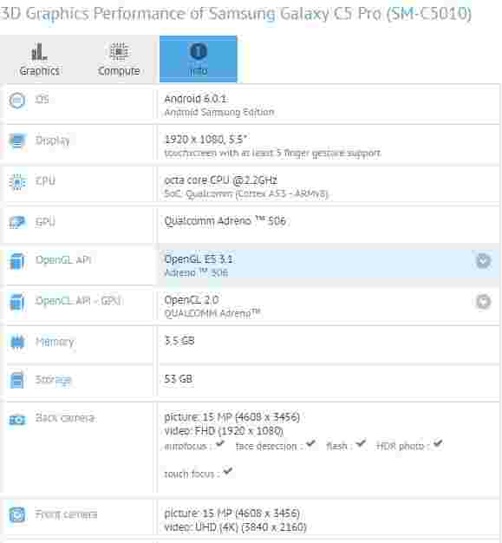Click the '3.5 GB' memory value
Screen dimensions: 502x543
tap(179, 341)
